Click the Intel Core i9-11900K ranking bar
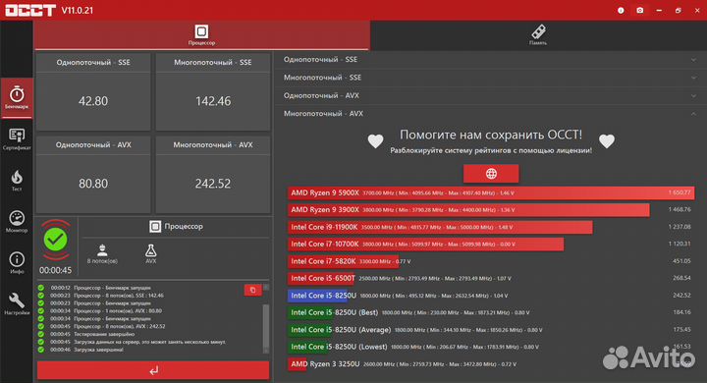This screenshot has height=383, width=707. (440, 227)
